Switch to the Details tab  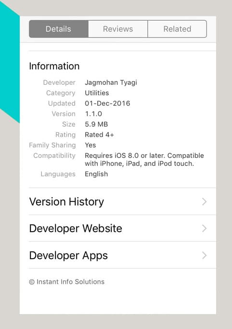(x=59, y=29)
